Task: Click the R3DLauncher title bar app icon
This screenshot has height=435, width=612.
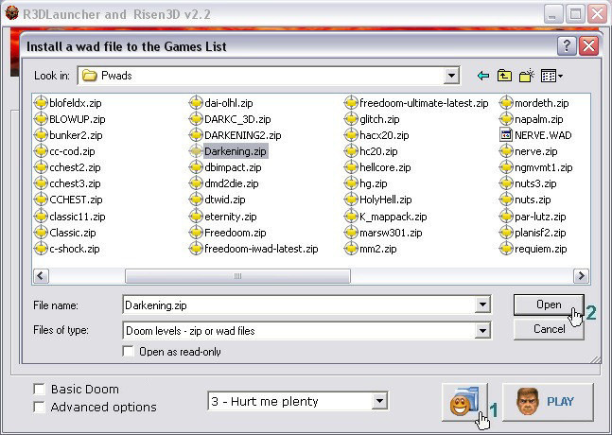Action: pyautogui.click(x=11, y=13)
